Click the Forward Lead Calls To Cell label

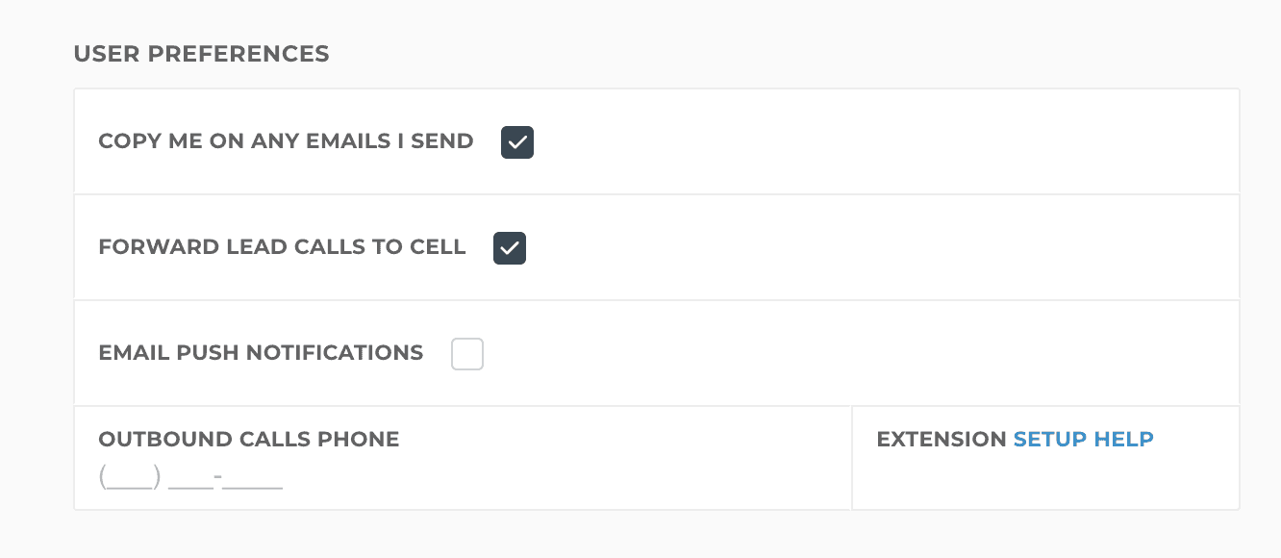282,247
